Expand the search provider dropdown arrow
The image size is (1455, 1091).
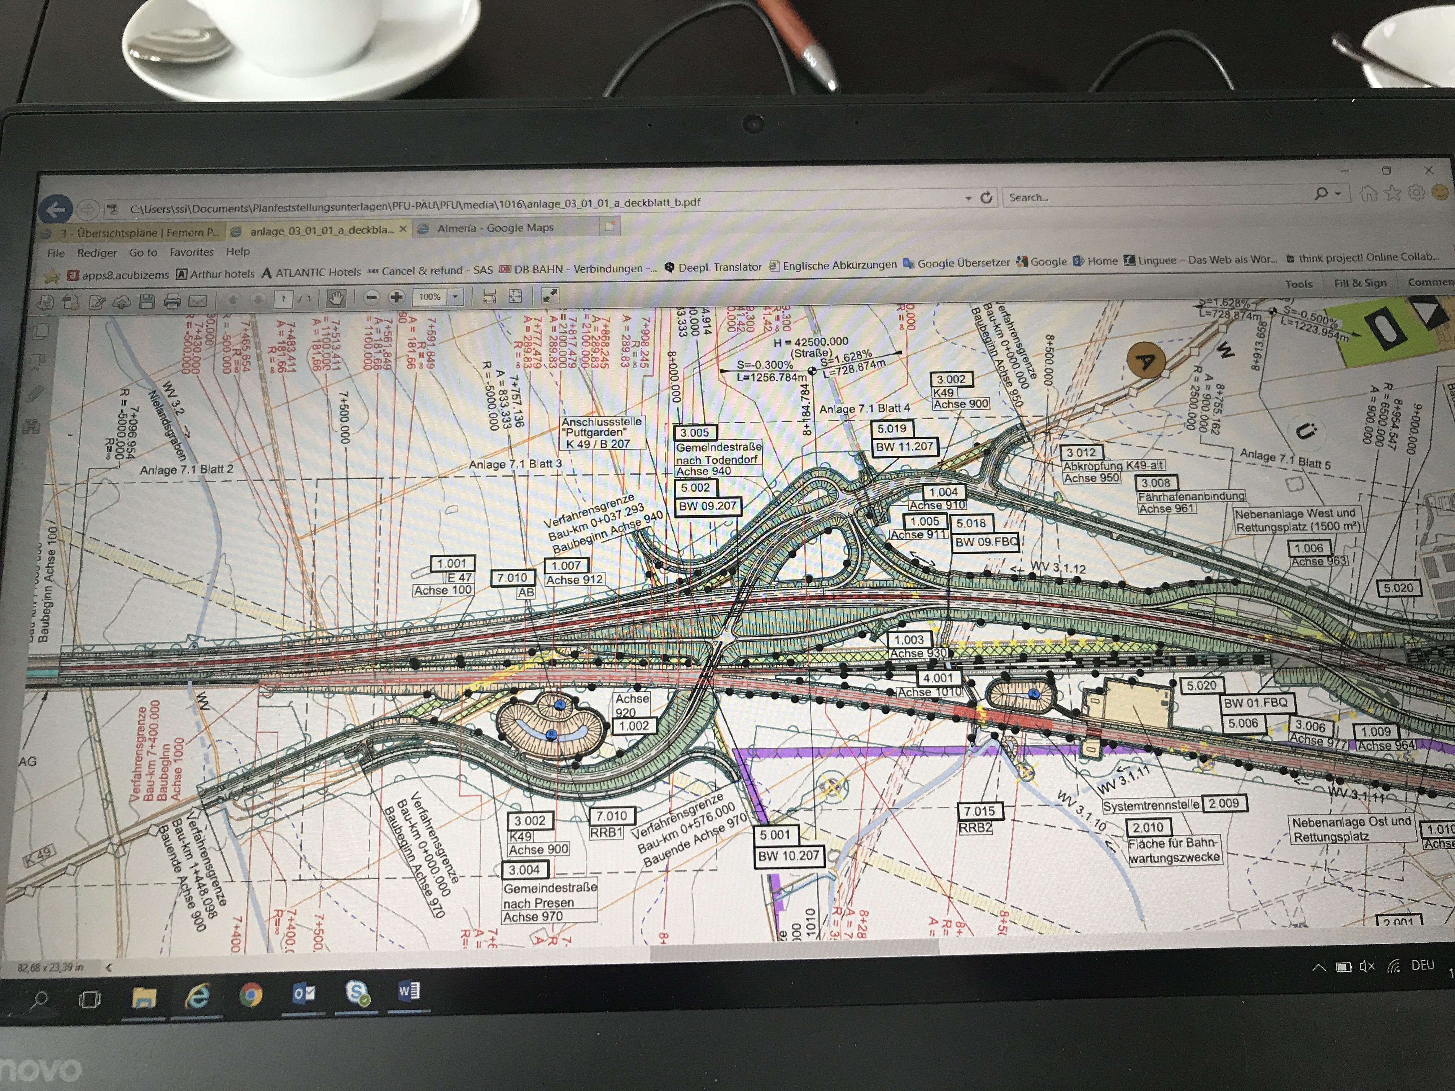[x=1338, y=193]
